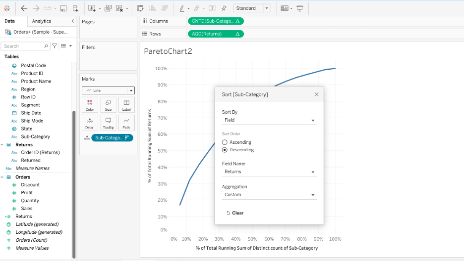This screenshot has height=261, width=464.
Task: Select the Ascending sort order
Action: point(225,142)
